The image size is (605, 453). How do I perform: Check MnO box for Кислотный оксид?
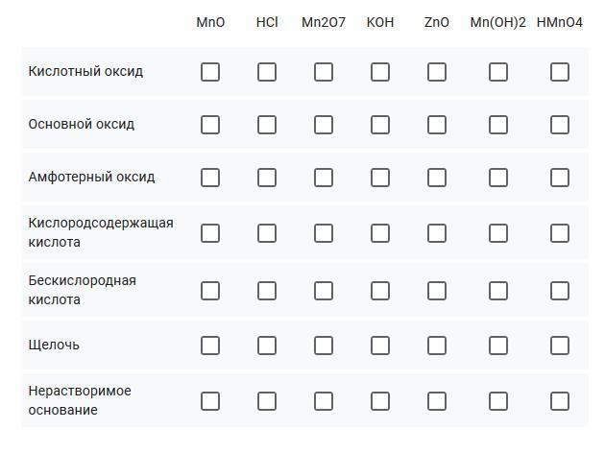click(210, 72)
